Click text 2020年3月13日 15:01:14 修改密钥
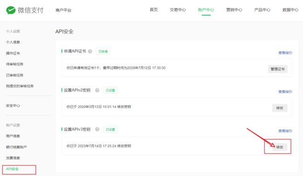The height and width of the screenshot is (176, 303). tap(104, 107)
